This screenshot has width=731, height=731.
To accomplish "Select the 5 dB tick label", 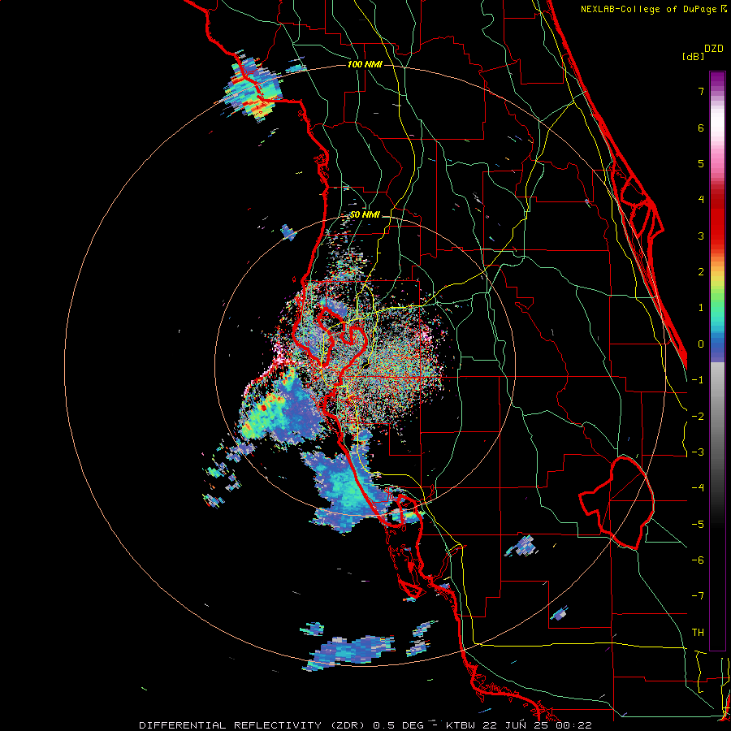I will click(x=701, y=163).
